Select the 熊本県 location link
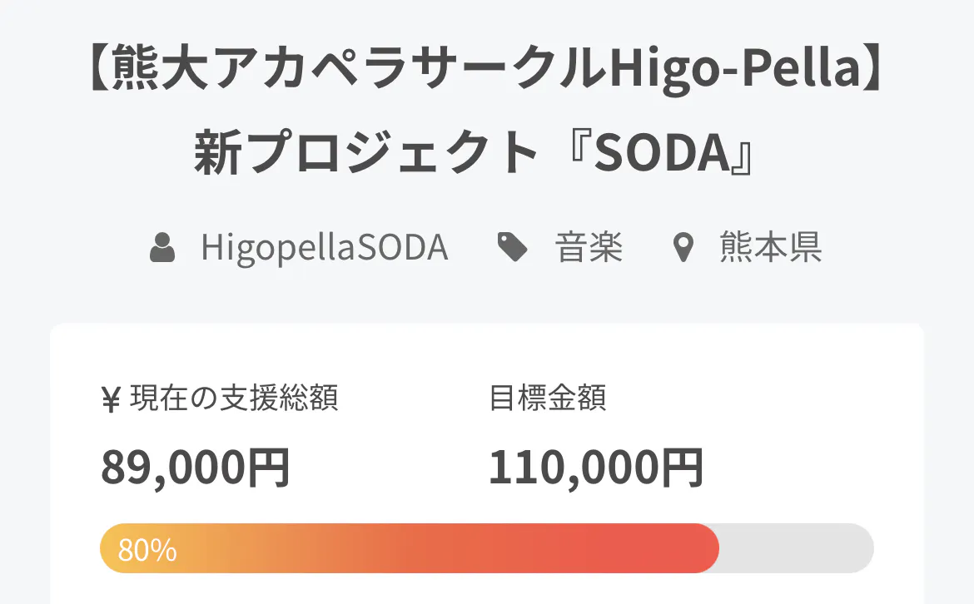The width and height of the screenshot is (974, 604). point(770,248)
